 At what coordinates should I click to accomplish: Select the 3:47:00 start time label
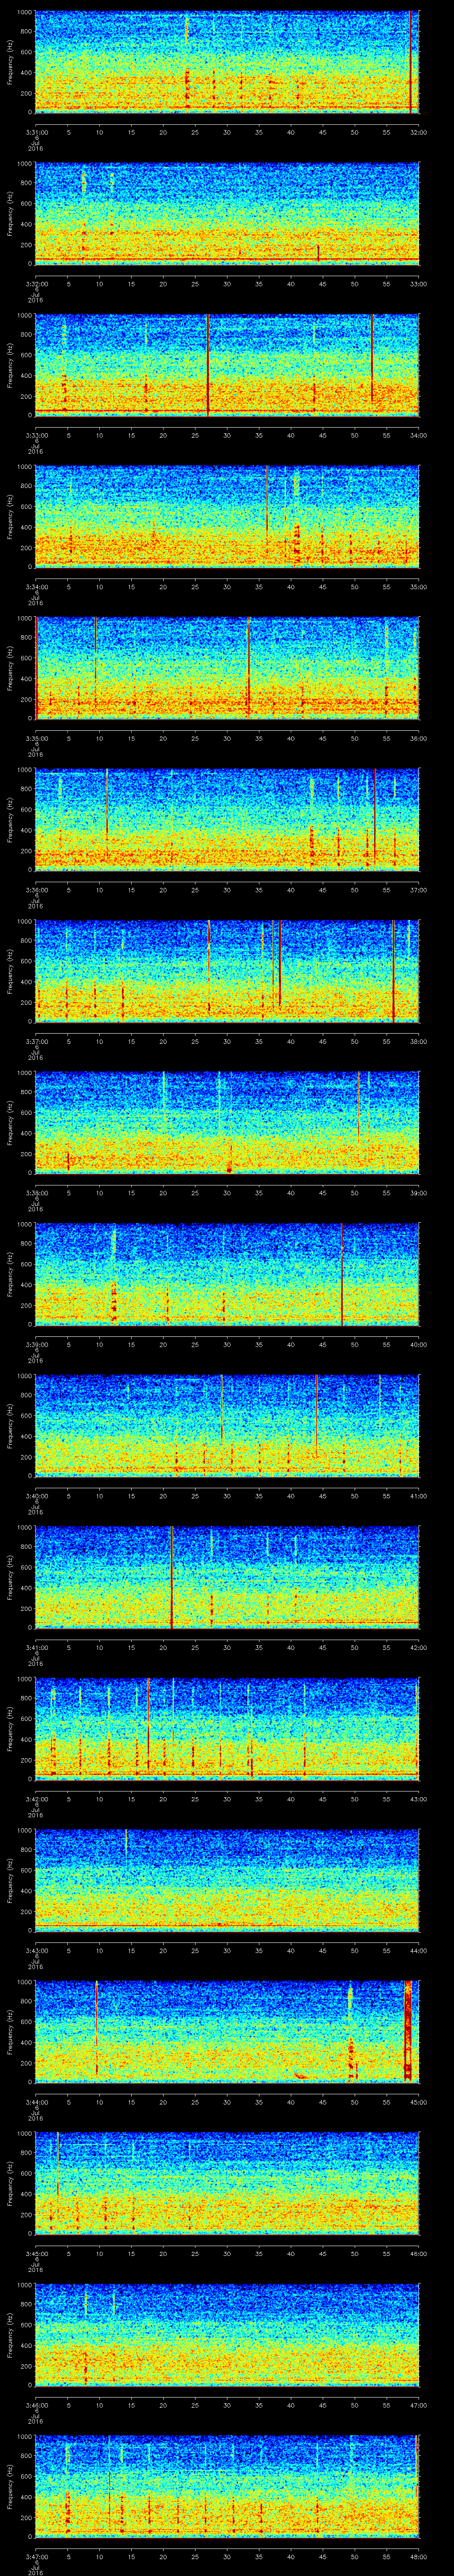tap(36, 2556)
